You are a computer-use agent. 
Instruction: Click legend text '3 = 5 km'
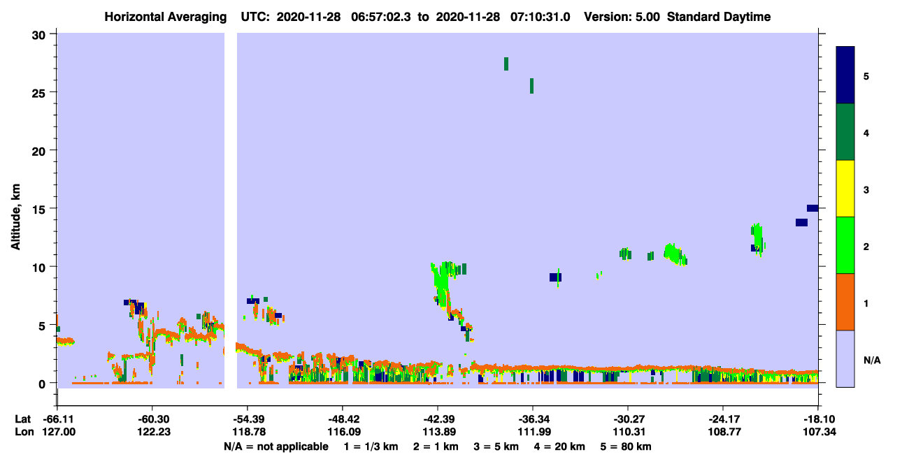[x=496, y=446]
